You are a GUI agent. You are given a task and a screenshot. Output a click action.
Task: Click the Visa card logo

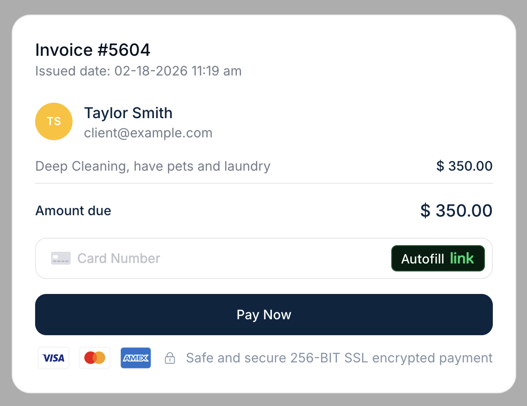(x=53, y=358)
